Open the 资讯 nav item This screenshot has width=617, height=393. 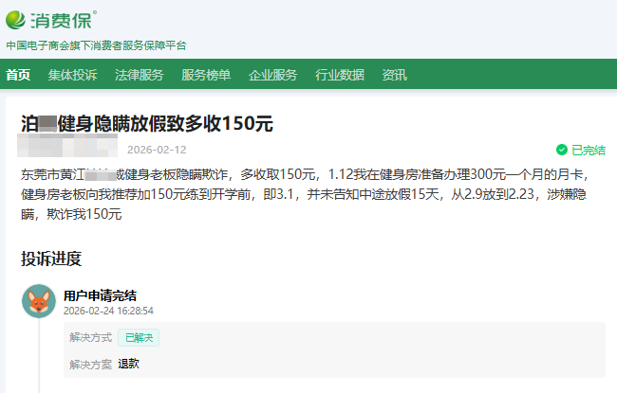click(395, 75)
